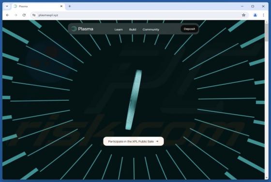This screenshot has width=271, height=182.
Task: Expand the tab search dropdown arrow
Action: coord(7,6)
